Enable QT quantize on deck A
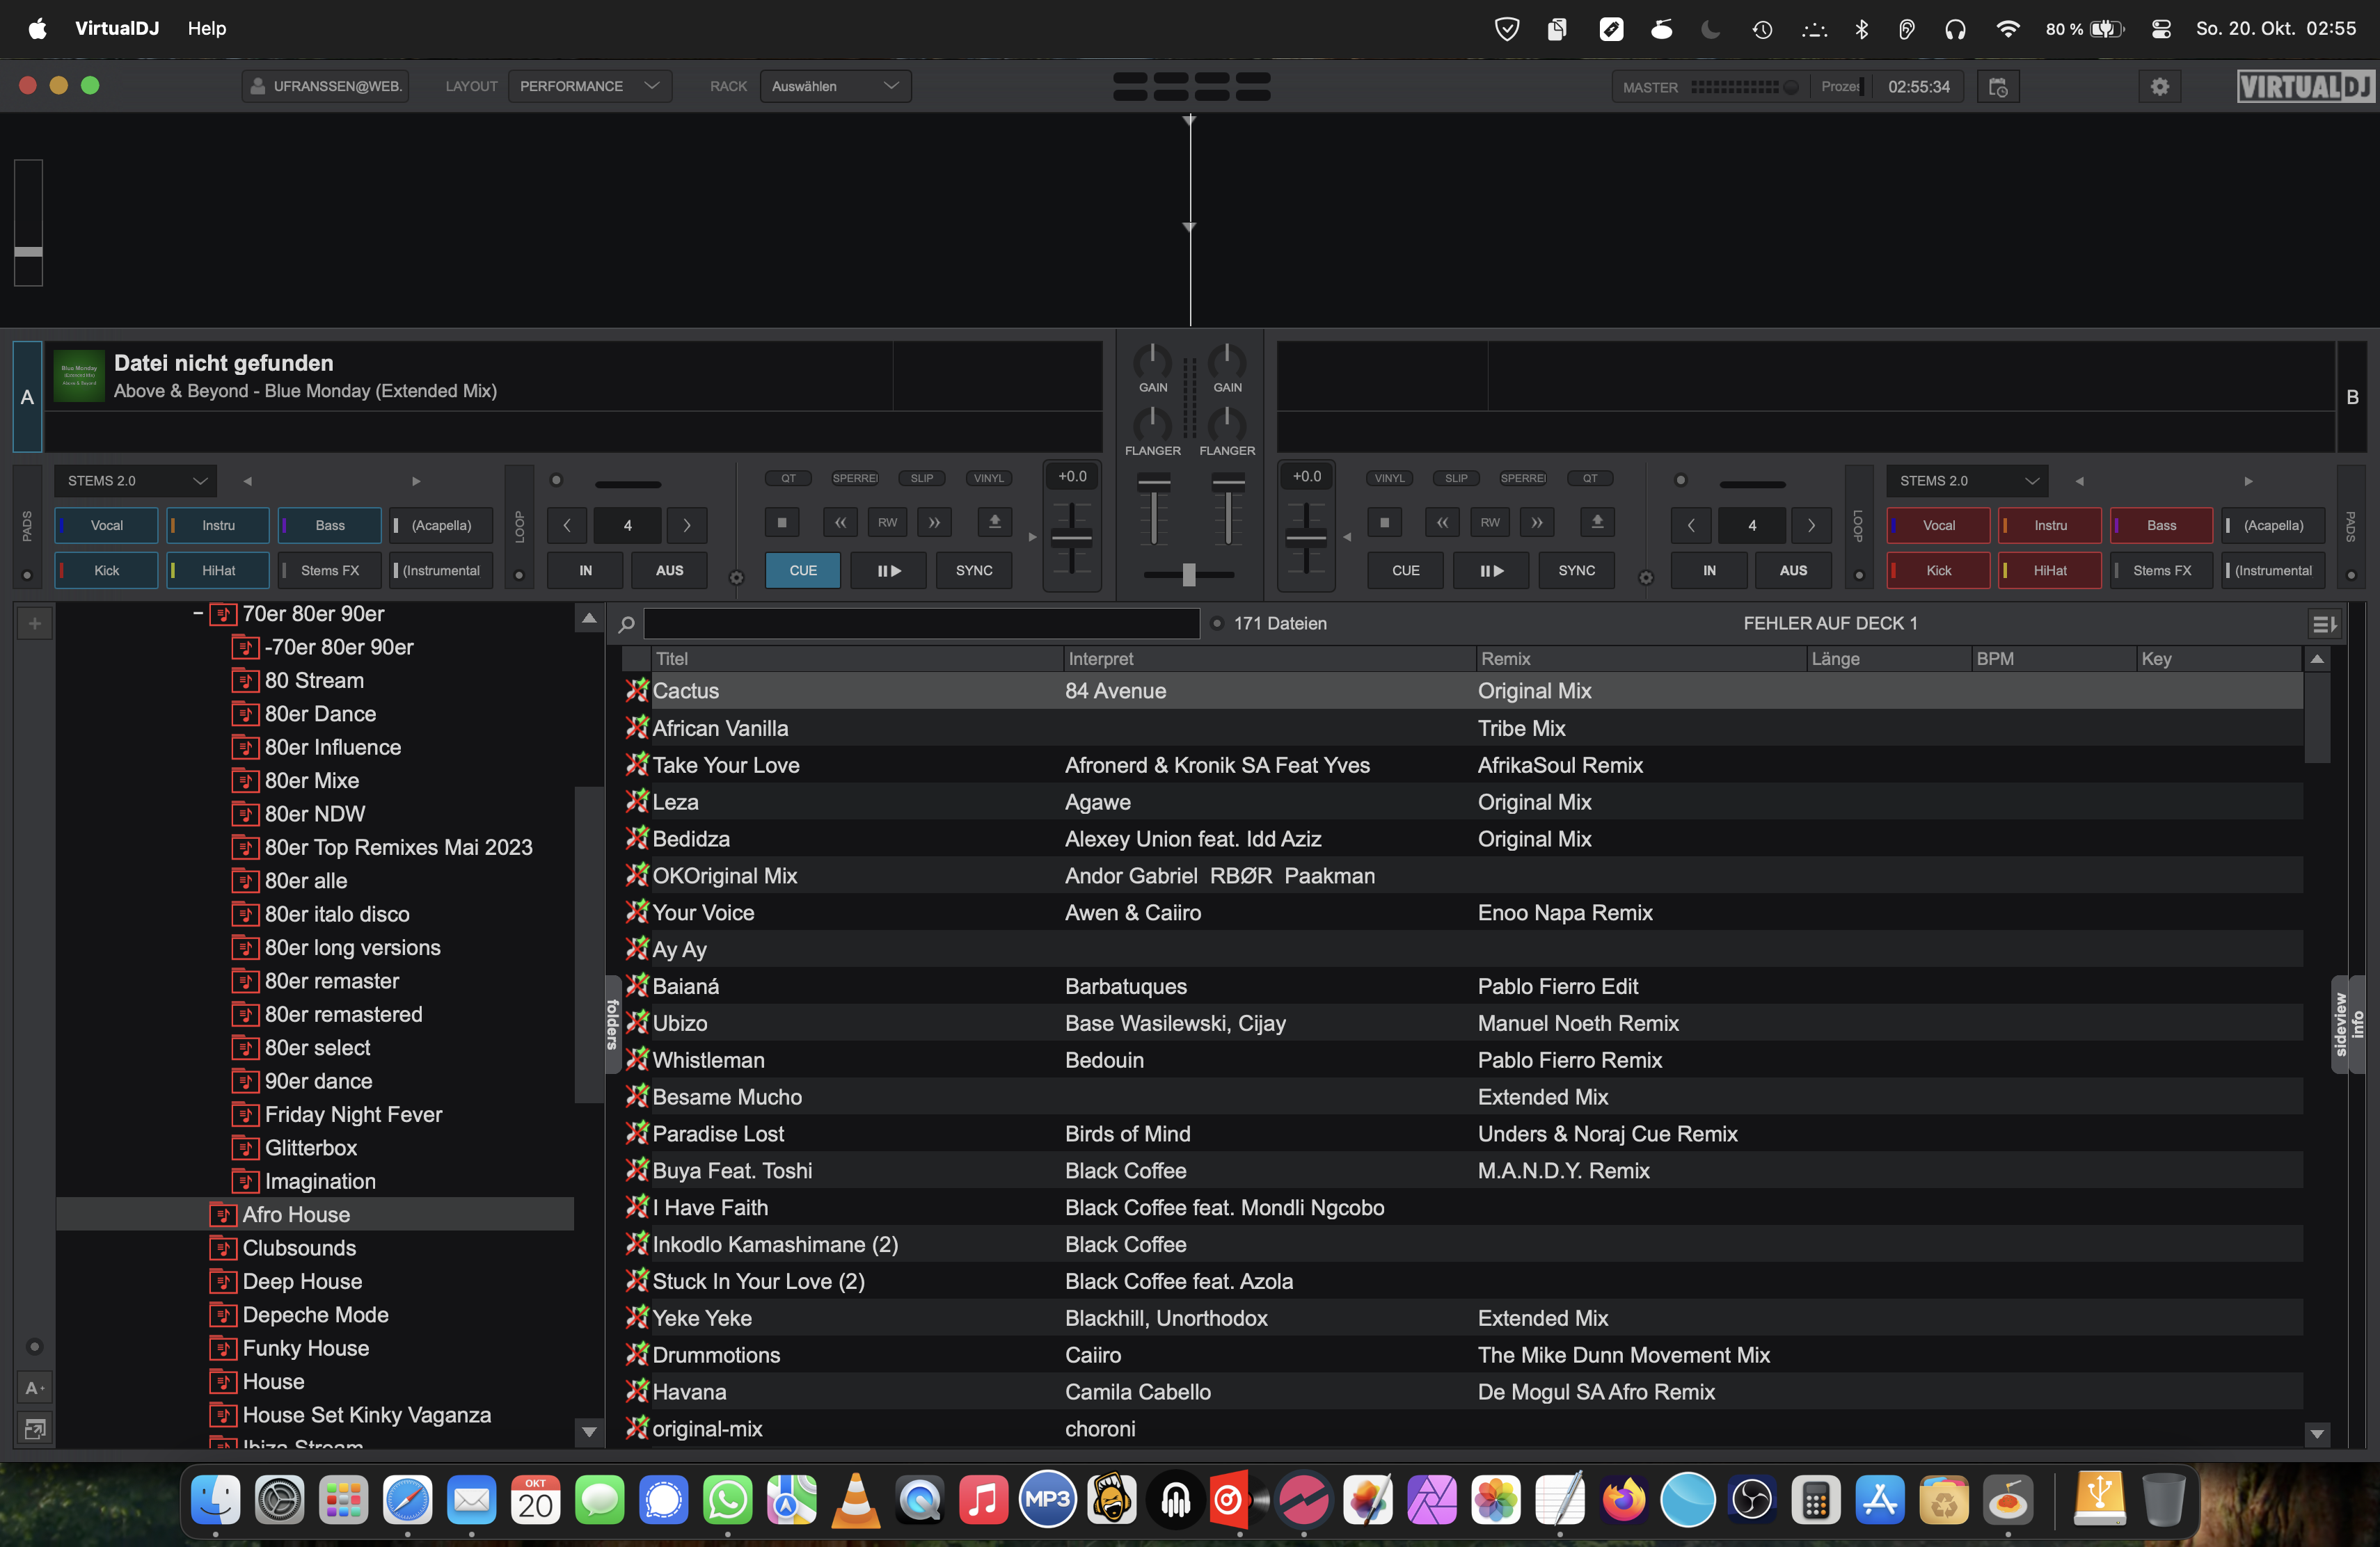The image size is (2380, 1547). coord(788,479)
